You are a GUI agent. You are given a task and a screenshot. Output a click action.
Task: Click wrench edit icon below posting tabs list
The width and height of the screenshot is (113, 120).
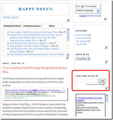pyautogui.click(x=68, y=57)
